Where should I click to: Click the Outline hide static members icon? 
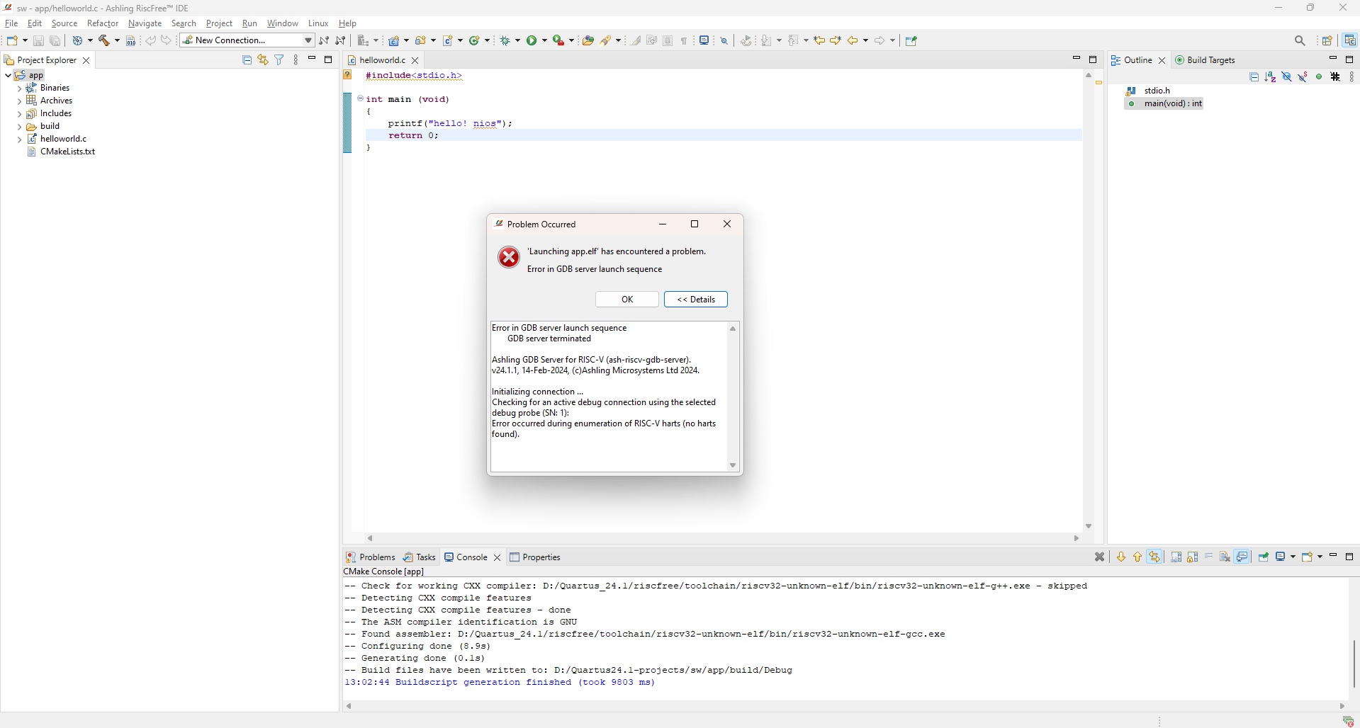1303,76
